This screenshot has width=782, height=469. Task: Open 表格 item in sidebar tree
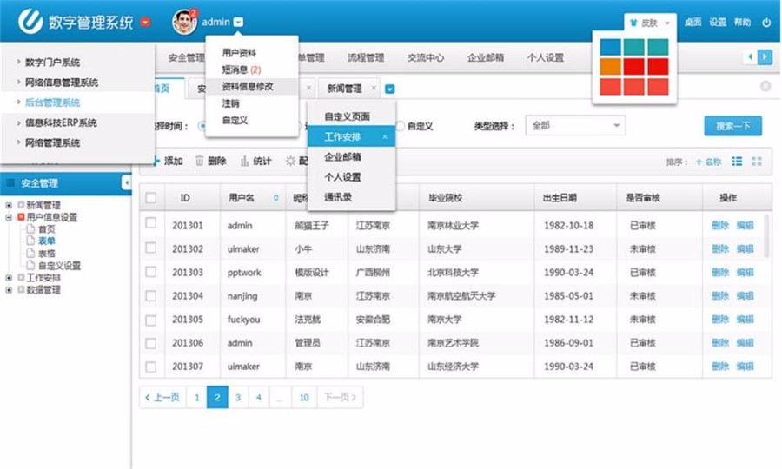pyautogui.click(x=47, y=254)
